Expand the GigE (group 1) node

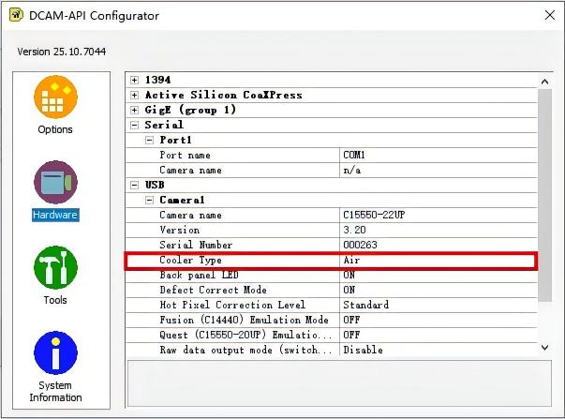click(x=134, y=110)
